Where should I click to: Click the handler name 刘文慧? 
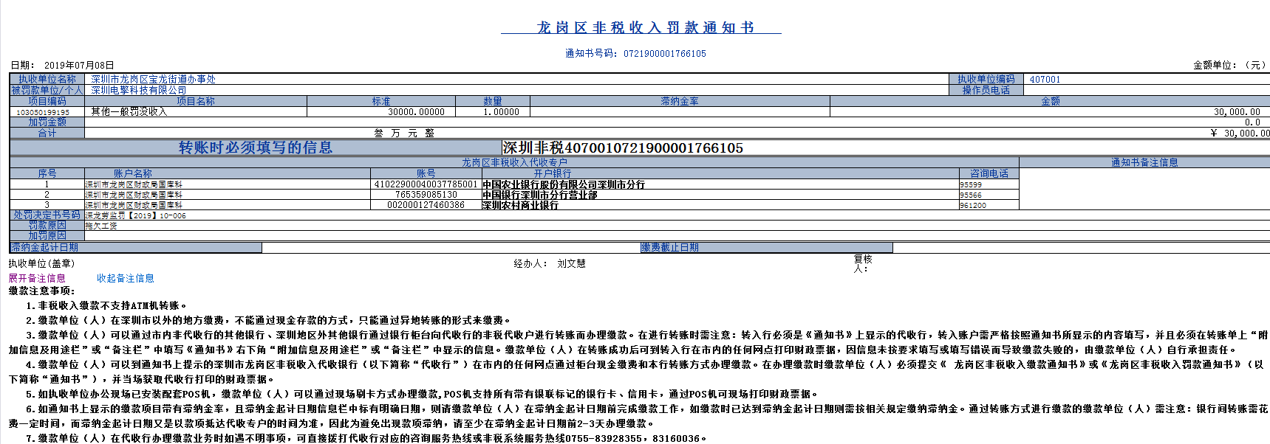(571, 263)
